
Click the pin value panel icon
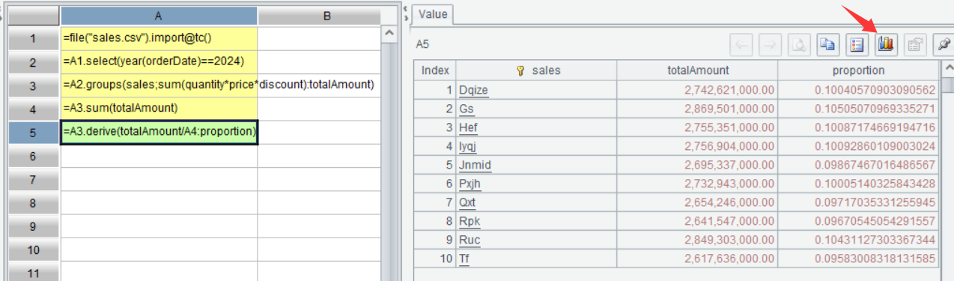(944, 45)
